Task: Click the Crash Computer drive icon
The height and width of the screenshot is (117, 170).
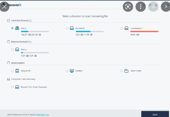Action: [x=17, y=87]
